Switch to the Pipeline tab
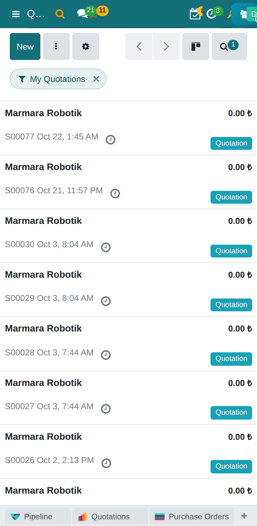 tap(38, 517)
